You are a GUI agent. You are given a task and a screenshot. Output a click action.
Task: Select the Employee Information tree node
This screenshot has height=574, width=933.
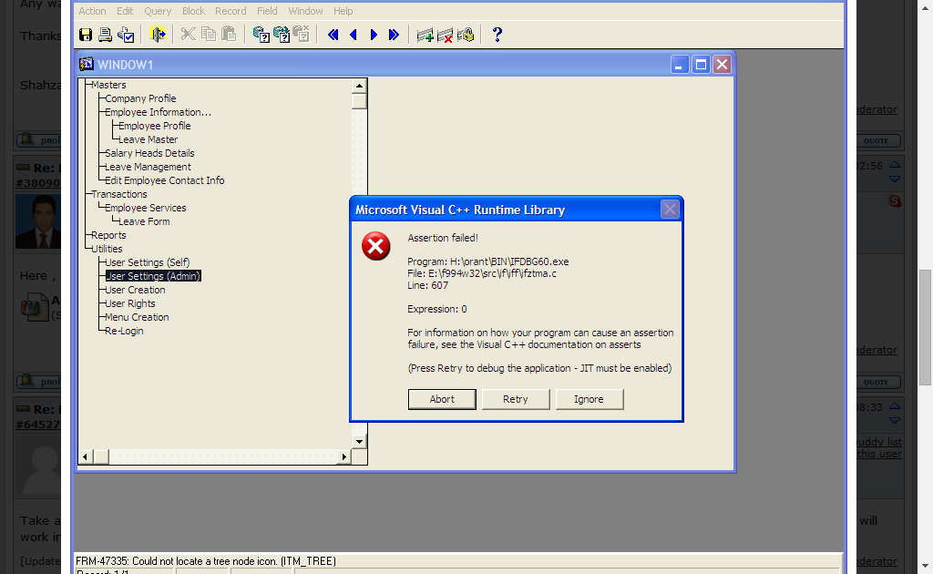(x=158, y=112)
